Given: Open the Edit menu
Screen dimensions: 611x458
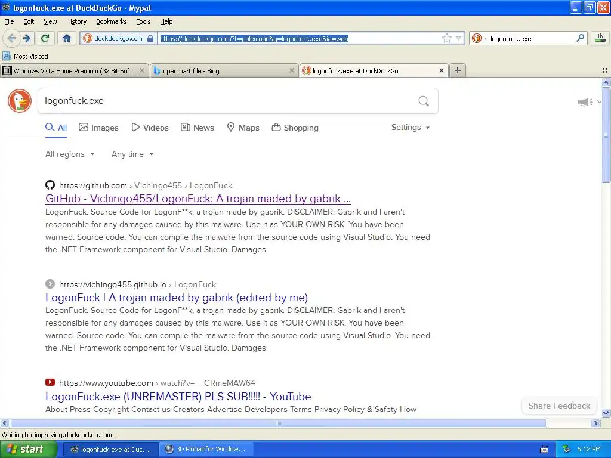Looking at the screenshot, I should 29,22.
